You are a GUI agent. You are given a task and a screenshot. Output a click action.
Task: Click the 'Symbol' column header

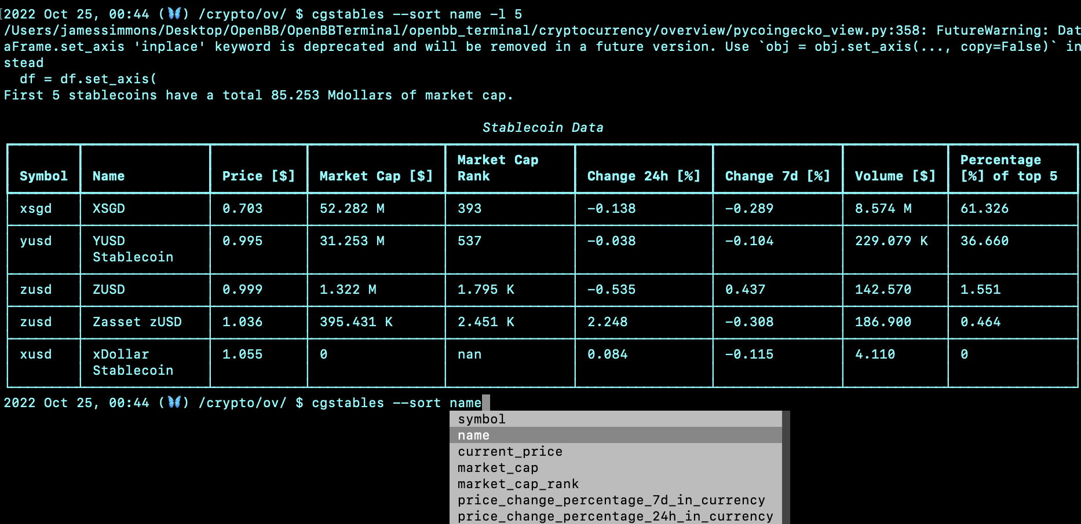pos(43,176)
